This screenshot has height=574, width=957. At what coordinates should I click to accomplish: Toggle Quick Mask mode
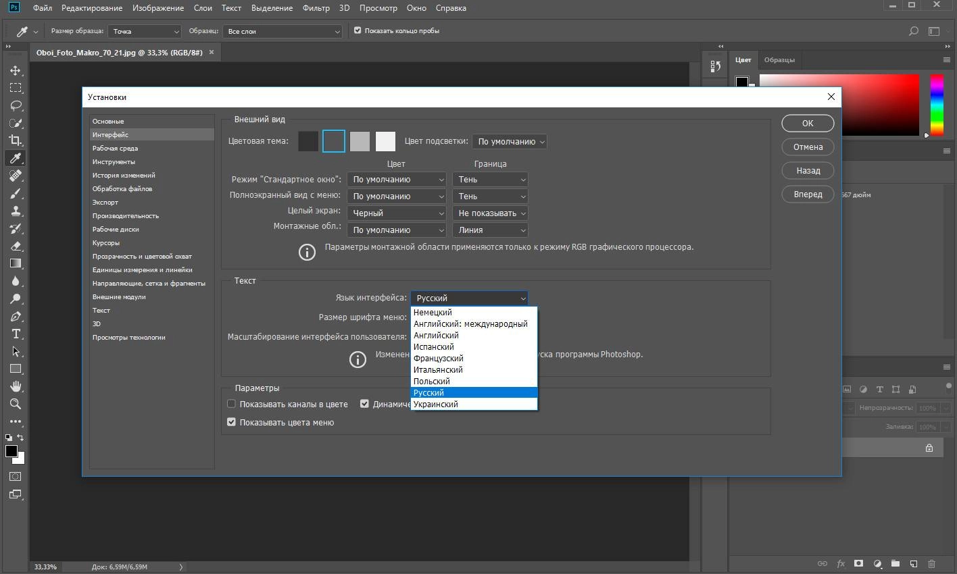pyautogui.click(x=15, y=476)
